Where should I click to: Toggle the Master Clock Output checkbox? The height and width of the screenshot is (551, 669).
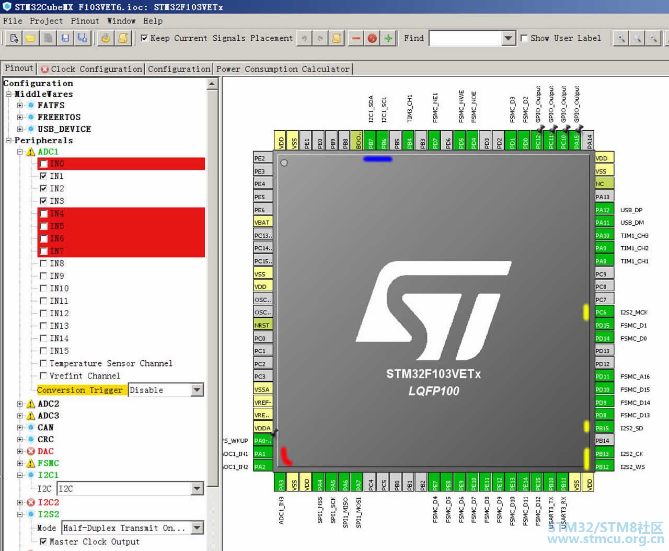click(43, 542)
